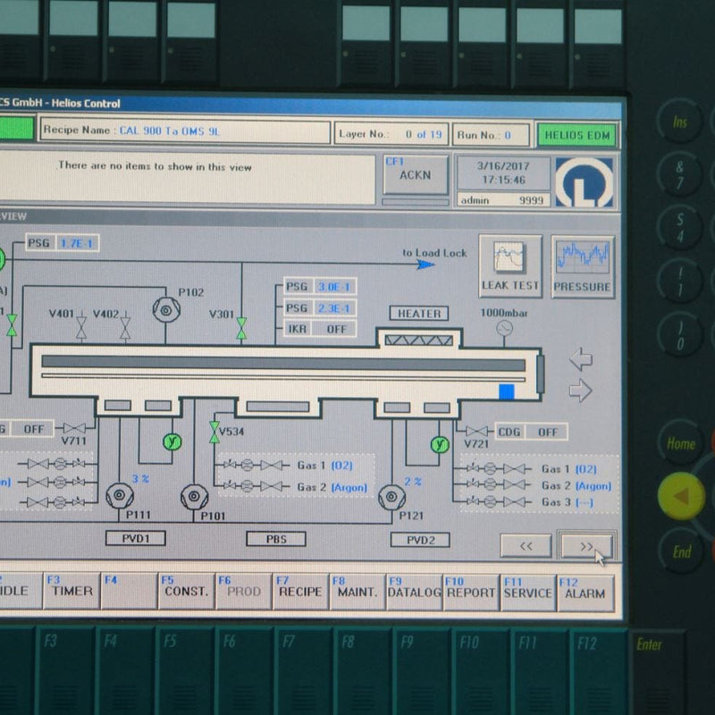This screenshot has height=715, width=715.
Task: Toggle valve V401
Action: click(x=81, y=326)
